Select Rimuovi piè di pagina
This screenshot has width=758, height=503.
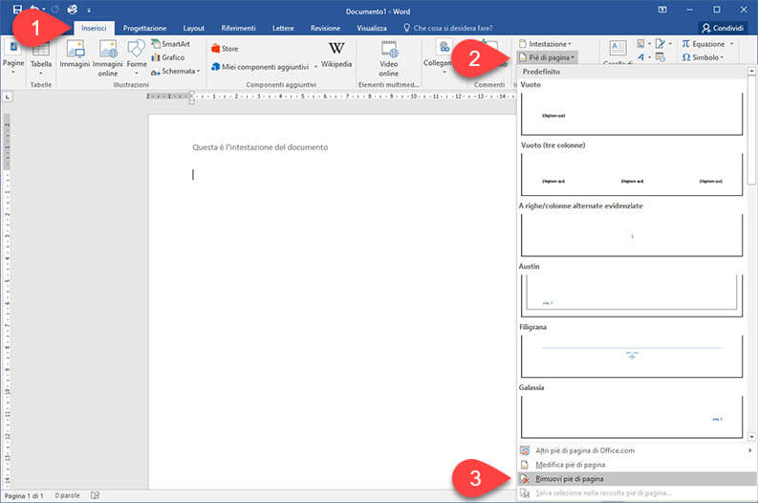[569, 478]
